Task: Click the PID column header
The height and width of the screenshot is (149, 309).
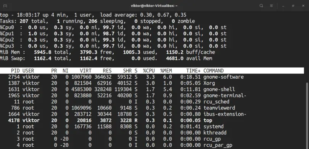Action: [15, 71]
